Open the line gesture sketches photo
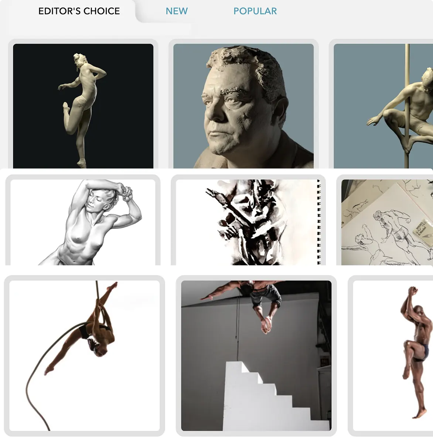Screen dimensions: 433x439 click(x=387, y=222)
